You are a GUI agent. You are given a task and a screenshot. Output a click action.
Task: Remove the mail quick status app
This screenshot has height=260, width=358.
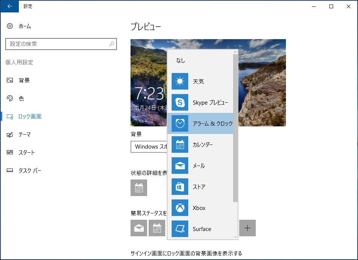[x=139, y=228]
